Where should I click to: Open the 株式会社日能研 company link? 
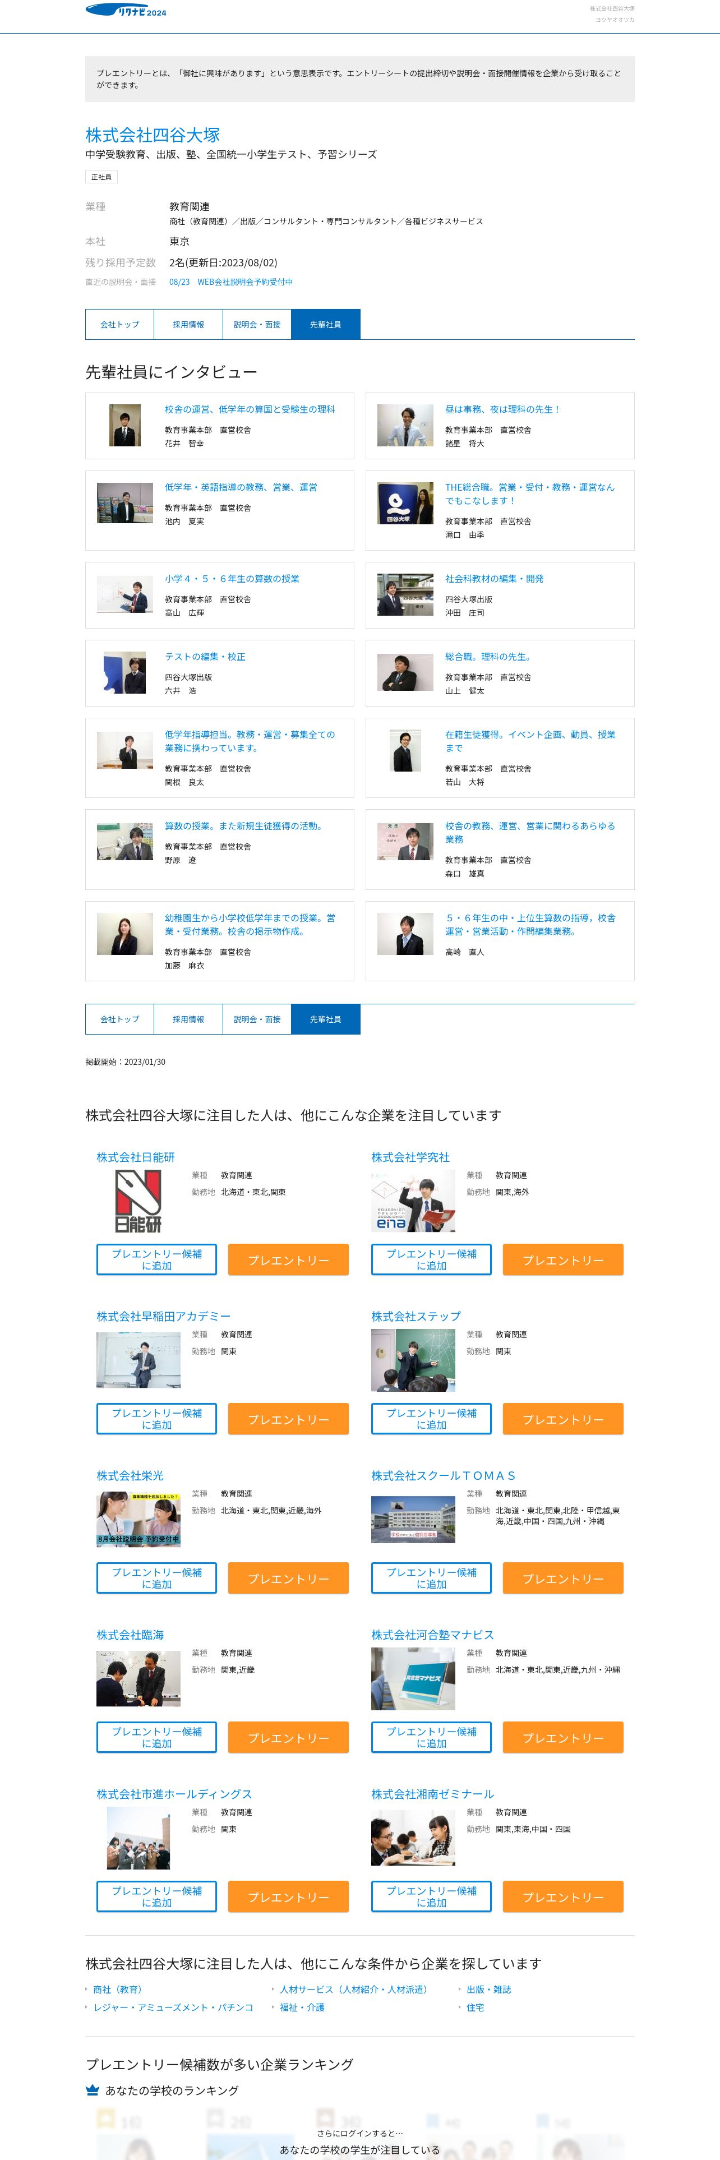point(136,1156)
